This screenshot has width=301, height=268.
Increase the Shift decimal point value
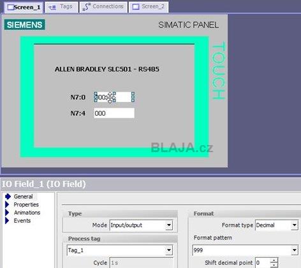tap(274, 260)
